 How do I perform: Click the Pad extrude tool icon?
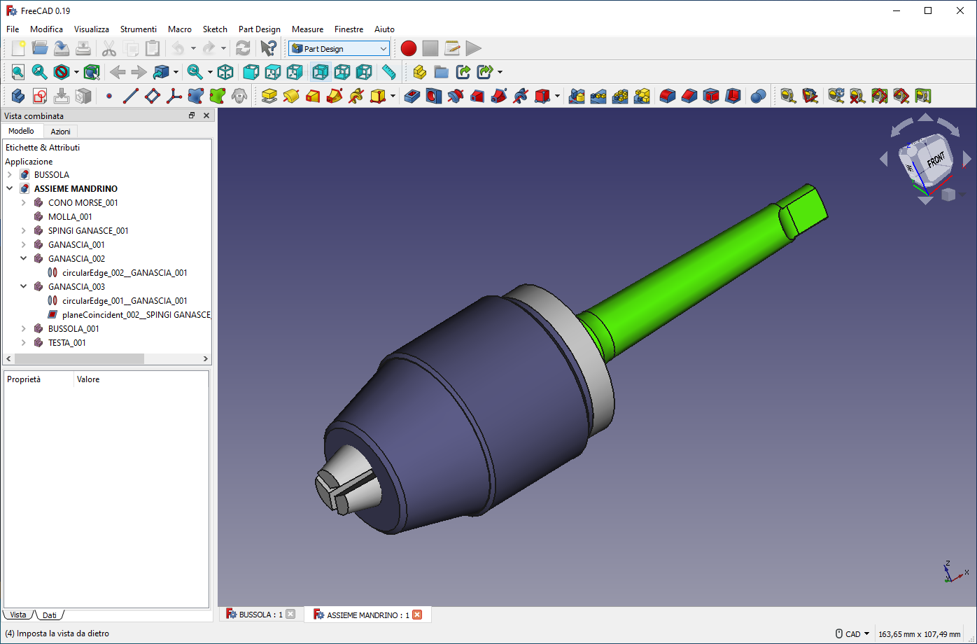269,96
